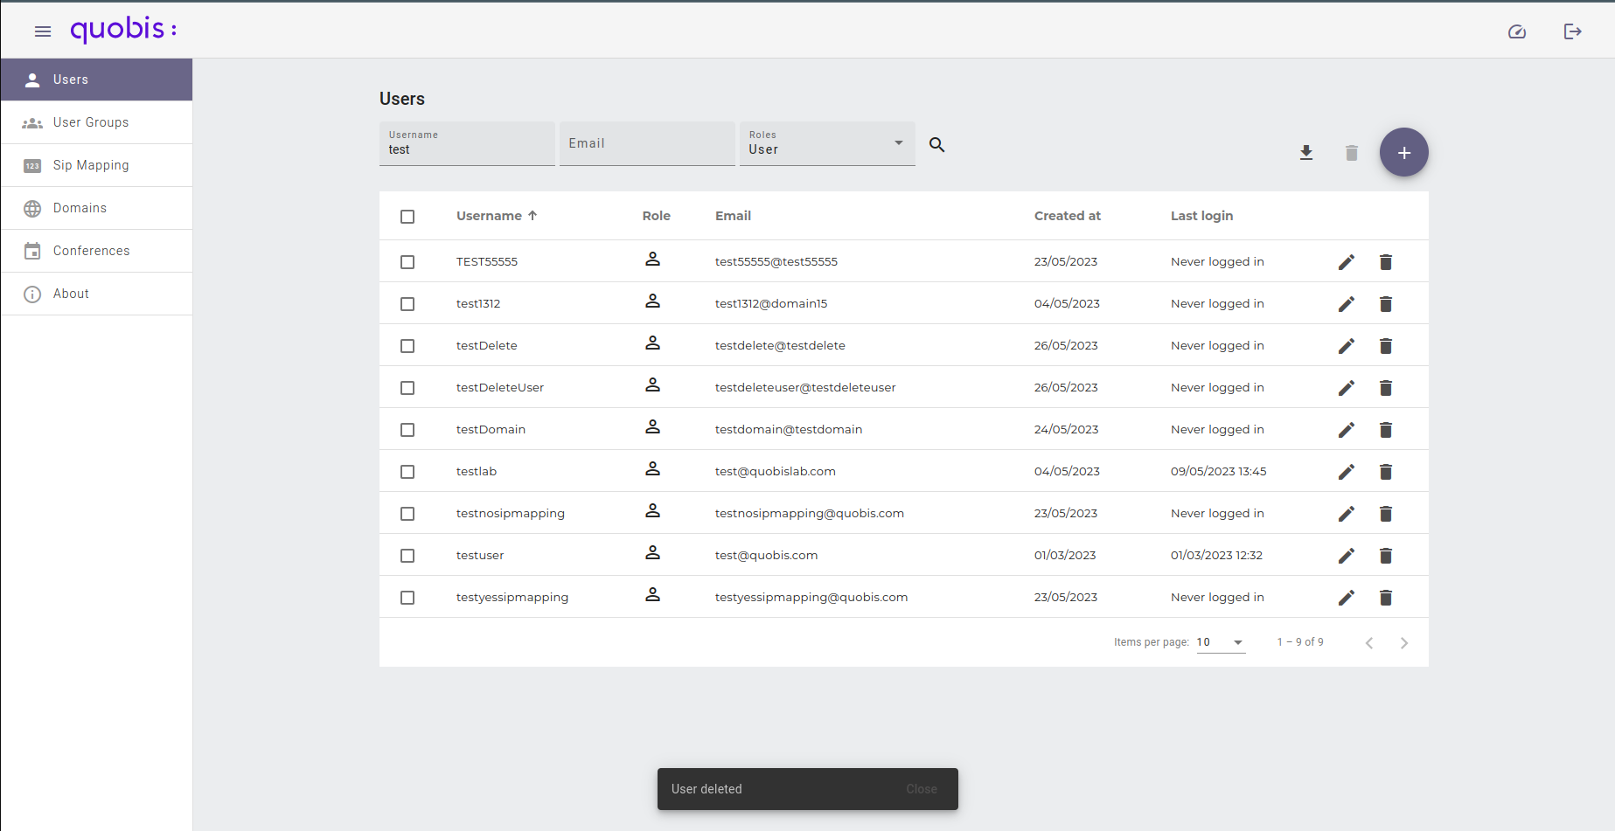1615x831 pixels.
Task: Open Sip Mapping in the sidebar
Action: (x=96, y=165)
